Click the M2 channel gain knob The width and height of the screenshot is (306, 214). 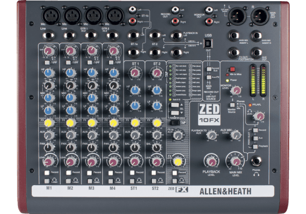pos(70,51)
